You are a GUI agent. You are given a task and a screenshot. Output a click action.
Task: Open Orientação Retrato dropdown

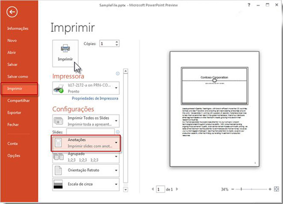pyautogui.click(x=86, y=170)
